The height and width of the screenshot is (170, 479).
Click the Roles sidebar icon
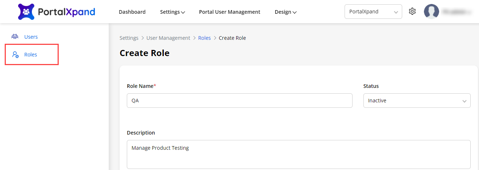tap(15, 55)
